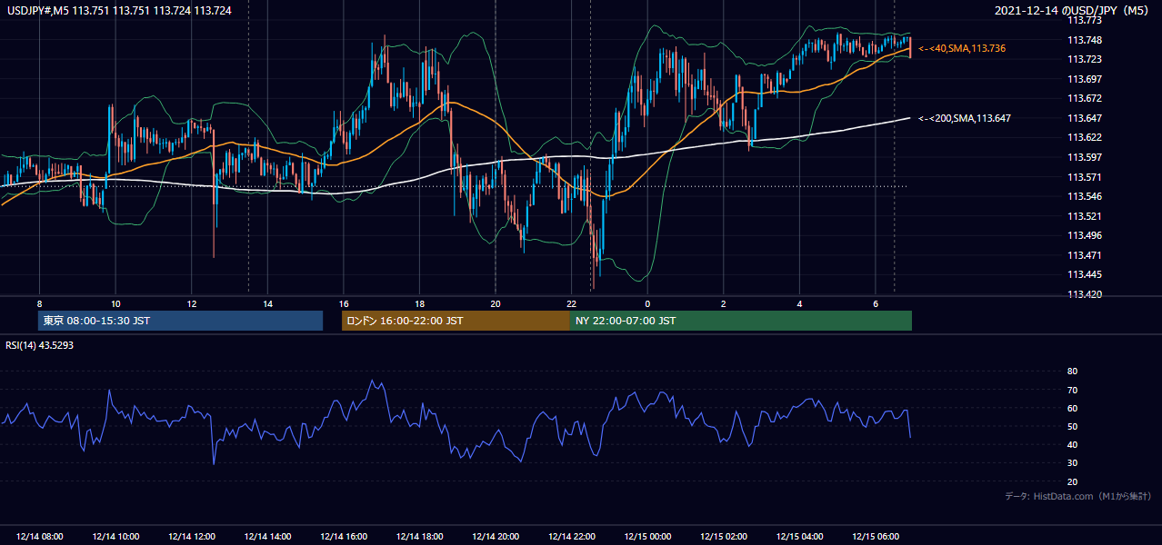
Task: Click hour label 22 on price chart axis
Action: coord(571,303)
